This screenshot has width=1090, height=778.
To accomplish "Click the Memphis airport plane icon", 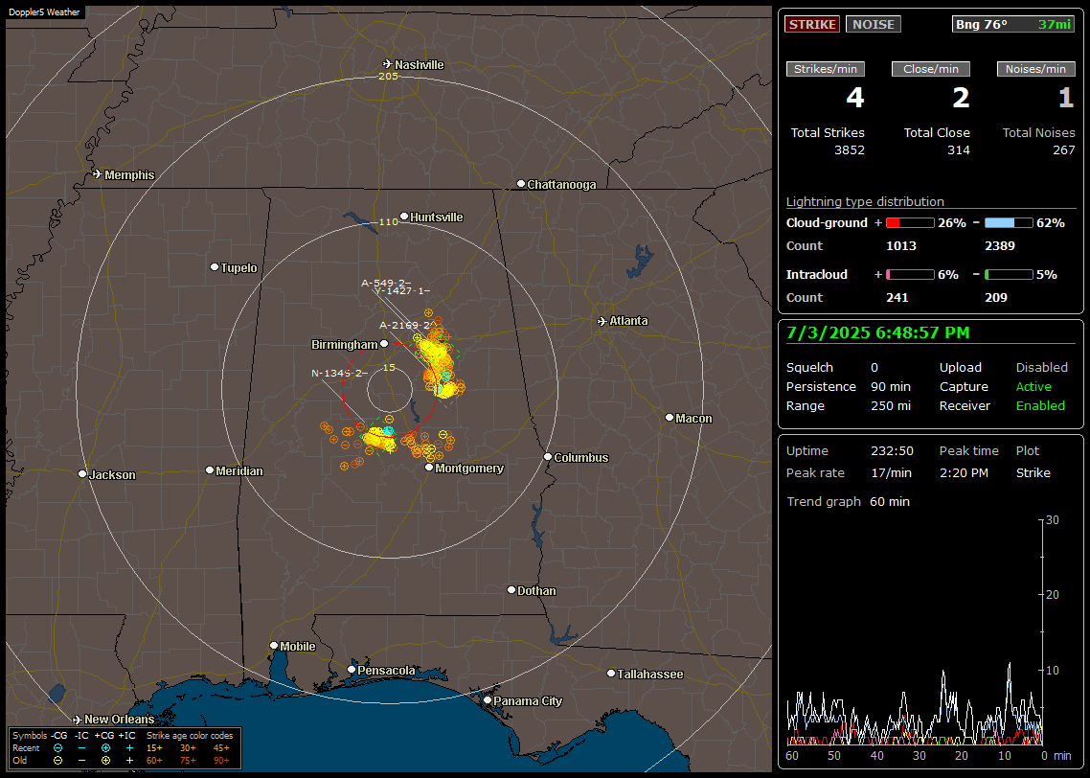I will 98,174.
